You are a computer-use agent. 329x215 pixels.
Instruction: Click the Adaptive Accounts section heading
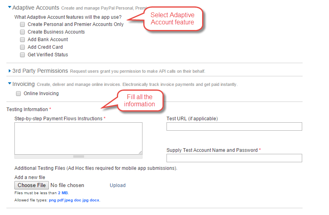point(36,8)
